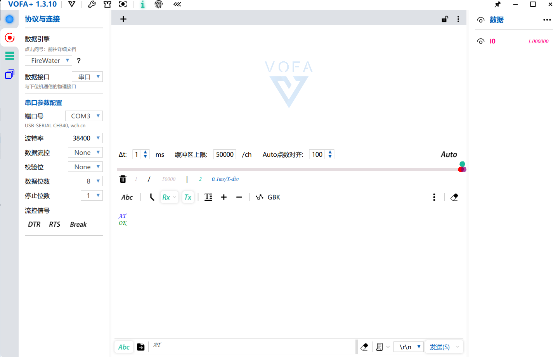Click Auto point alignment stepper arrows

(x=330, y=154)
